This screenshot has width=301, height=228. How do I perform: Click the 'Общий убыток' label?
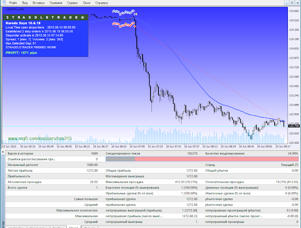217,171
